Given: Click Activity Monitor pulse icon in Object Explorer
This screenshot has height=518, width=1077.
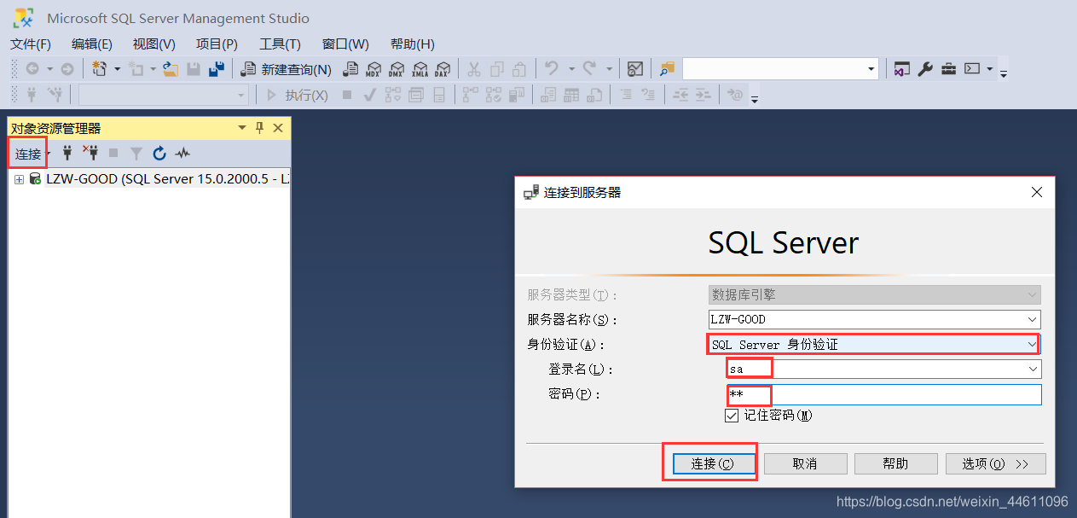Looking at the screenshot, I should [x=182, y=154].
